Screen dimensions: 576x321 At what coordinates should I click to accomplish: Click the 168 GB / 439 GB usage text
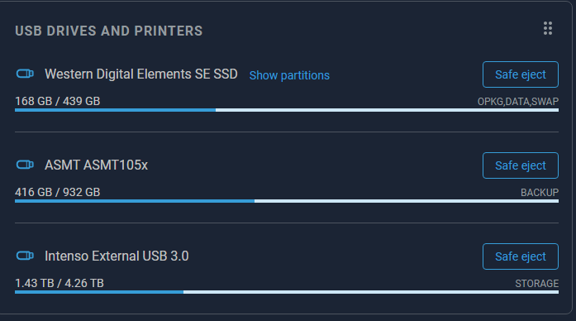click(58, 101)
